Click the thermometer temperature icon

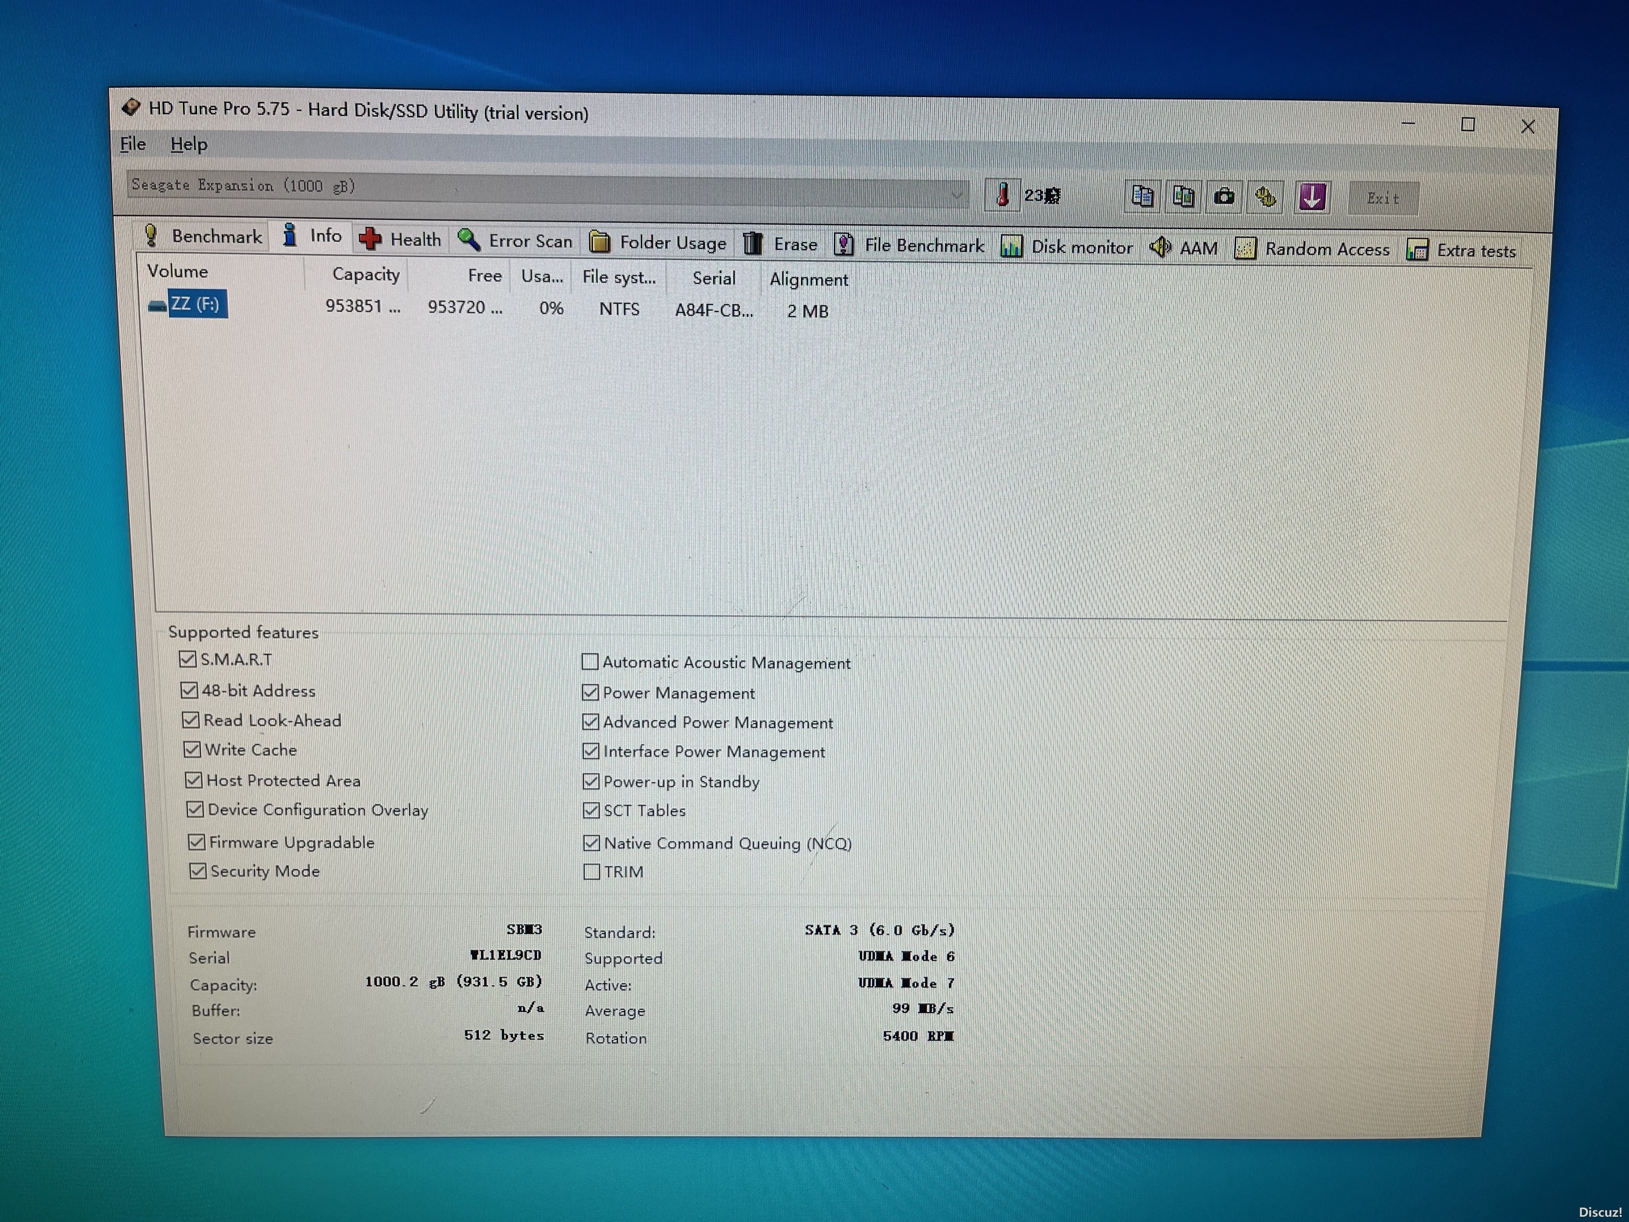tap(1002, 195)
